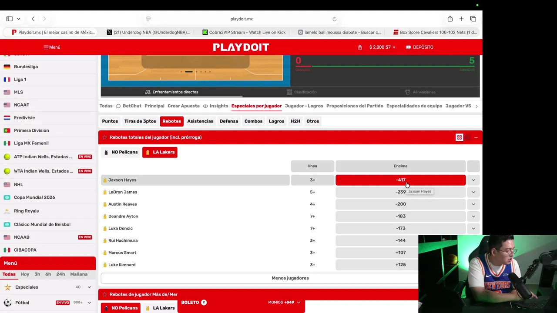Click the ATP Indian Wells tennis ball icon
The image size is (557, 313).
click(7, 157)
